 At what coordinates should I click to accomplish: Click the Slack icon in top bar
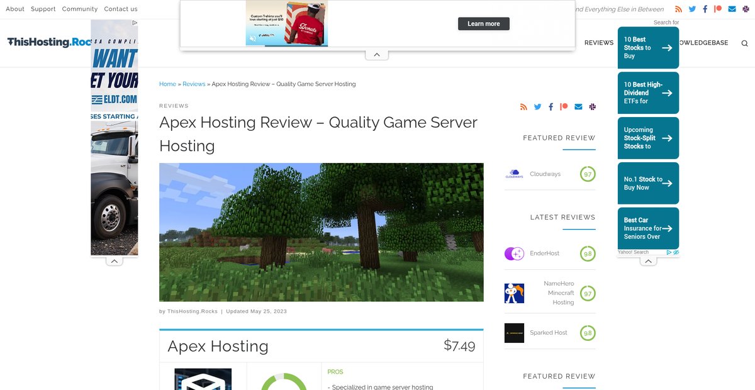[746, 9]
